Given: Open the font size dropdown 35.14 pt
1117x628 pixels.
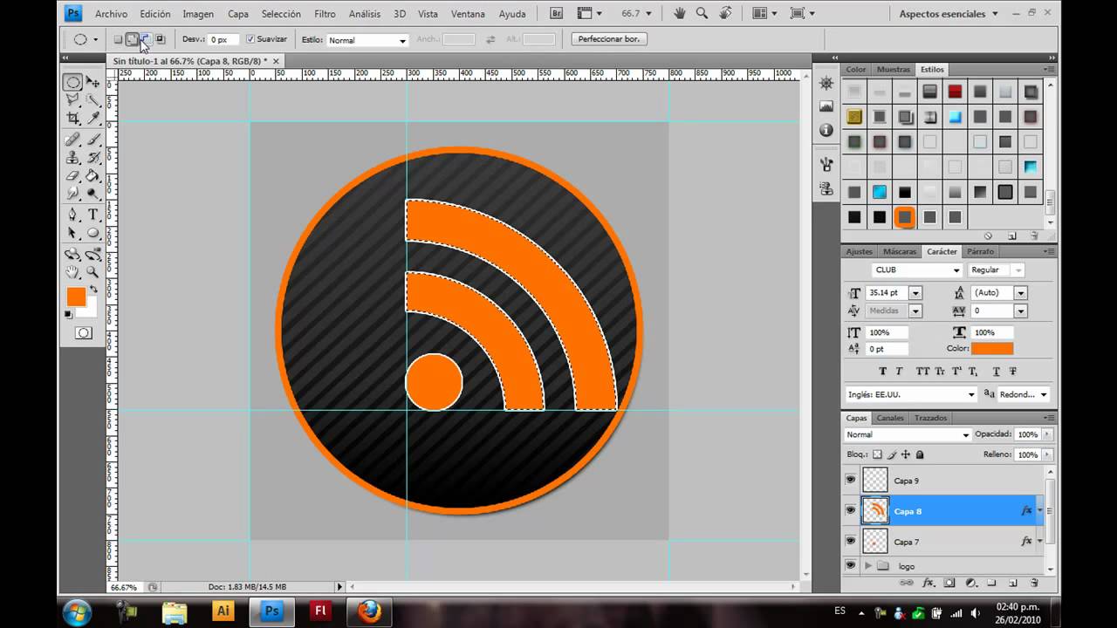Looking at the screenshot, I should pyautogui.click(x=915, y=293).
